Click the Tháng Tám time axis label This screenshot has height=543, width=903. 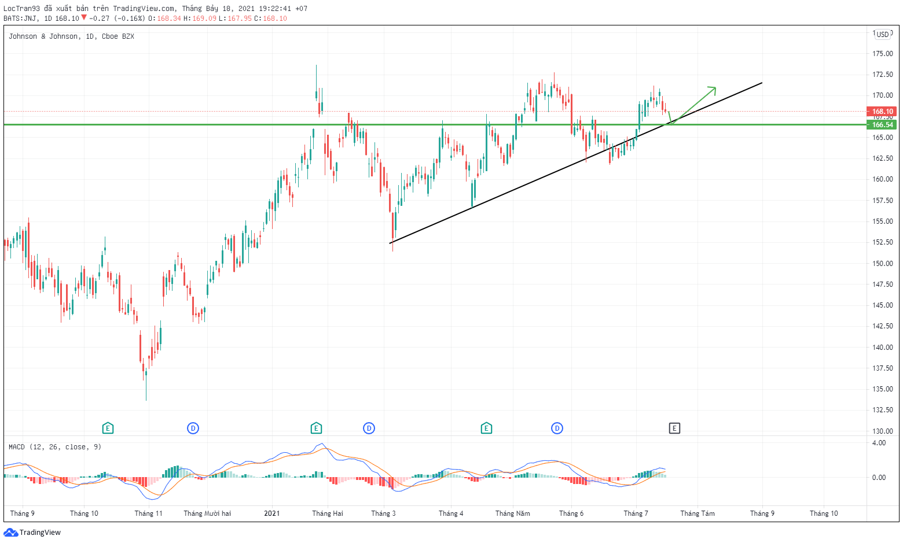tap(698, 514)
